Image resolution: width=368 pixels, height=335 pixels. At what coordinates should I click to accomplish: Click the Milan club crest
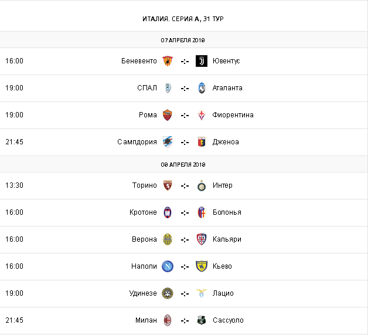tap(168, 320)
